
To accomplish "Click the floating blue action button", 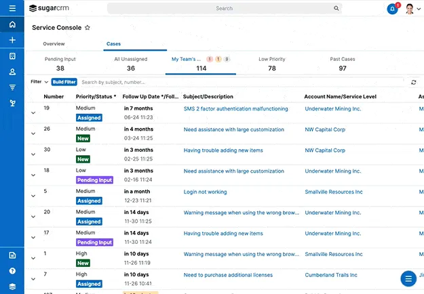I will [x=408, y=278].
